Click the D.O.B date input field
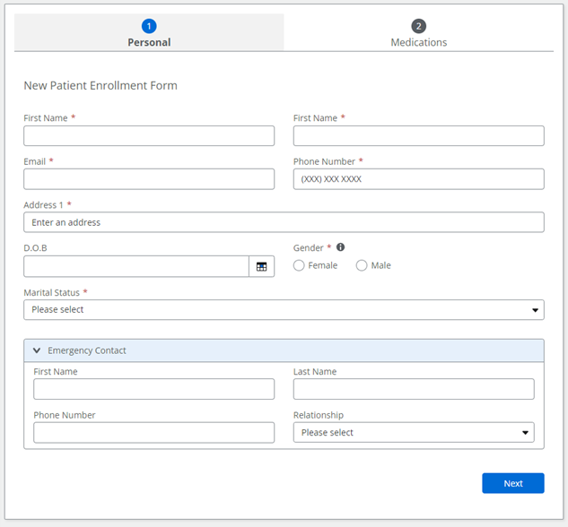 [x=136, y=266]
